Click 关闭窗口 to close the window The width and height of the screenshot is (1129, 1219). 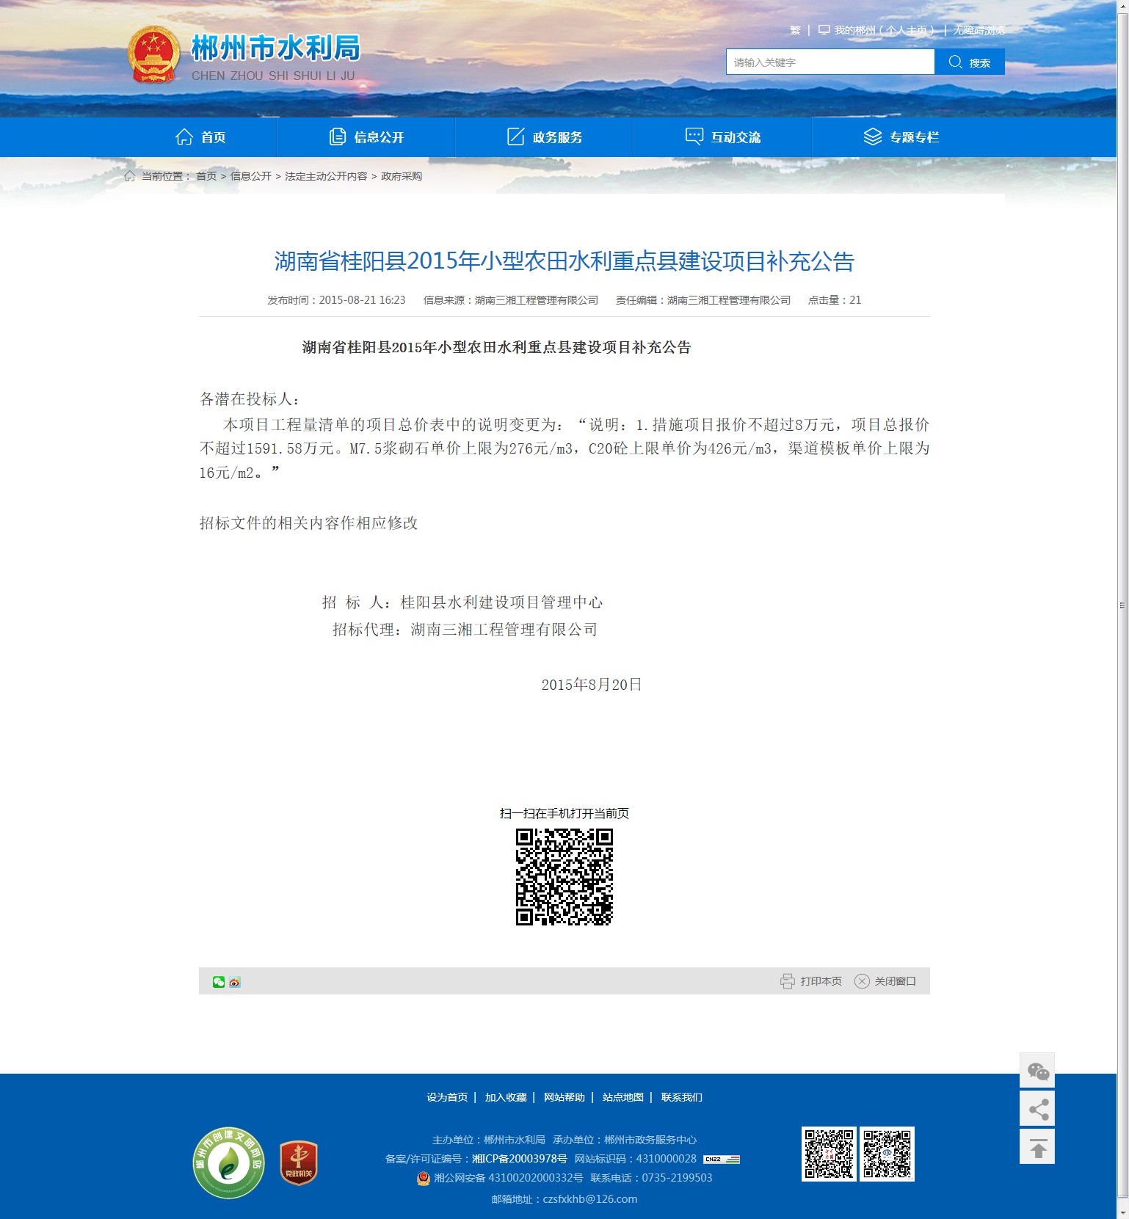885,981
